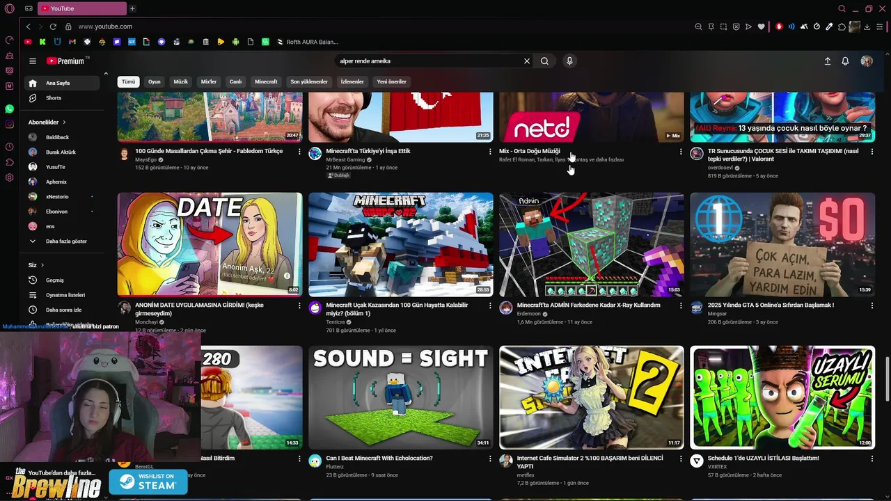
Task: Click the snapshot tool in address bar
Action: [724, 26]
